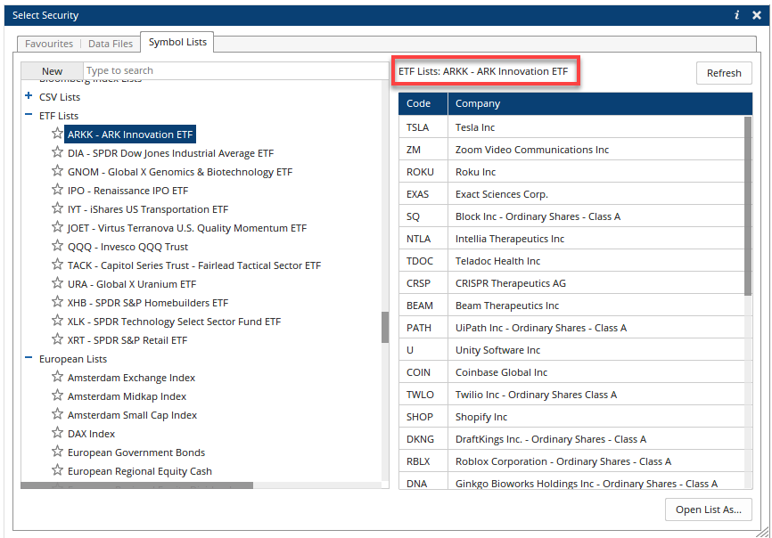This screenshot has height=538, width=772.
Task: Favourite Amsterdam Midkap Index with its star
Action: click(x=57, y=395)
